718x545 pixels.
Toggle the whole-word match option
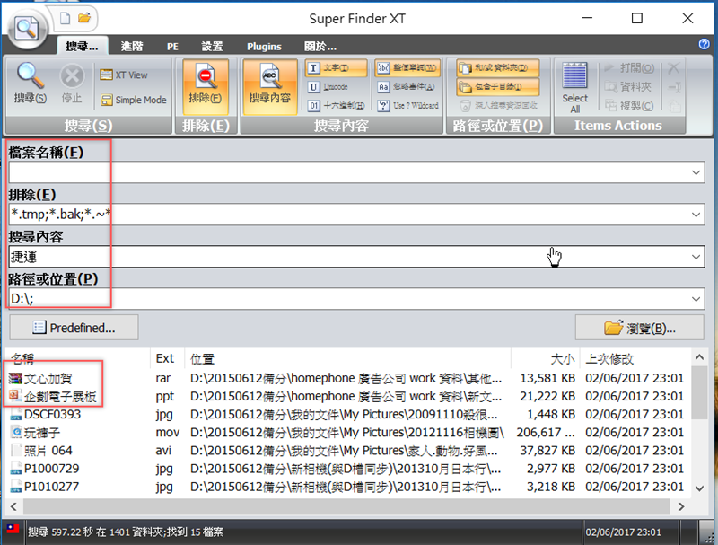pyautogui.click(x=407, y=67)
